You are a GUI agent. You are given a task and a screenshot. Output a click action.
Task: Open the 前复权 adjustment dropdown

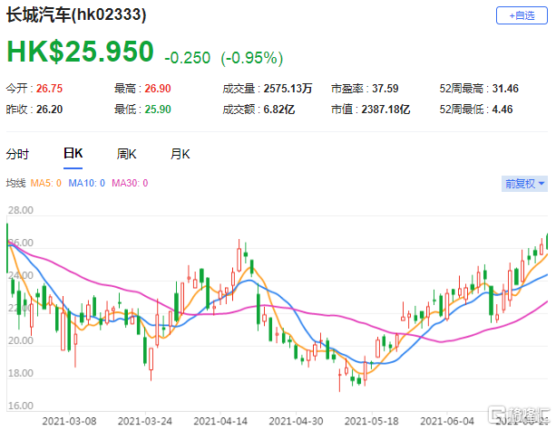(524, 184)
